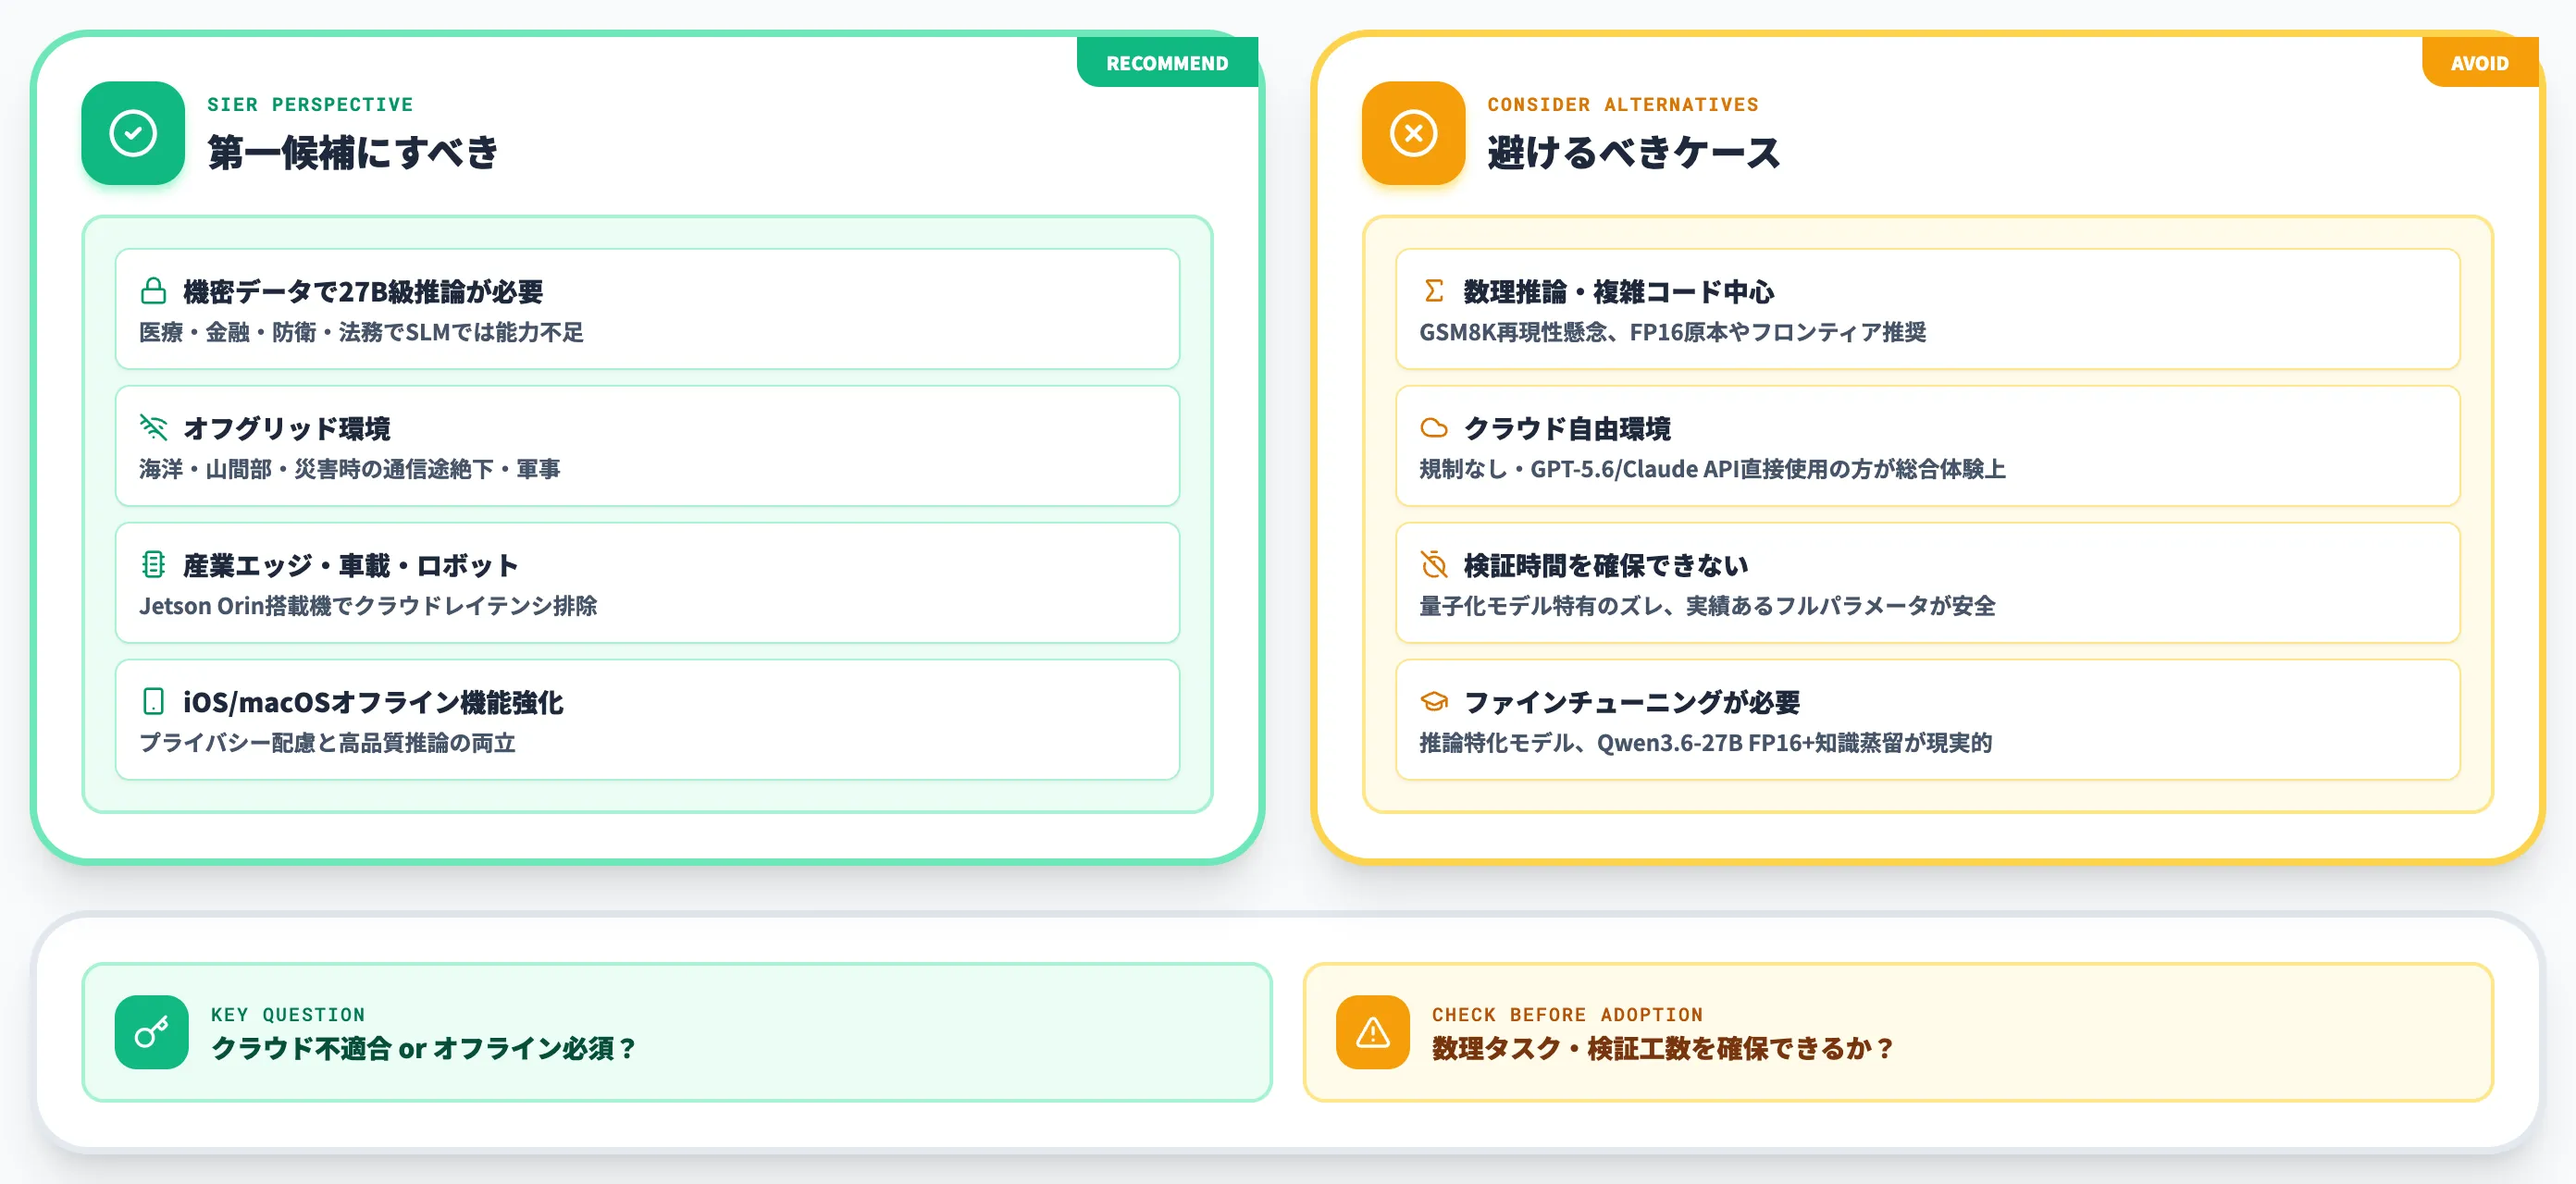This screenshot has height=1184, width=2576.
Task: Open the クラウド自由環境 item
Action: pyautogui.click(x=1928, y=446)
